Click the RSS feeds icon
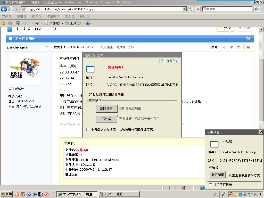 [x=27, y=23]
